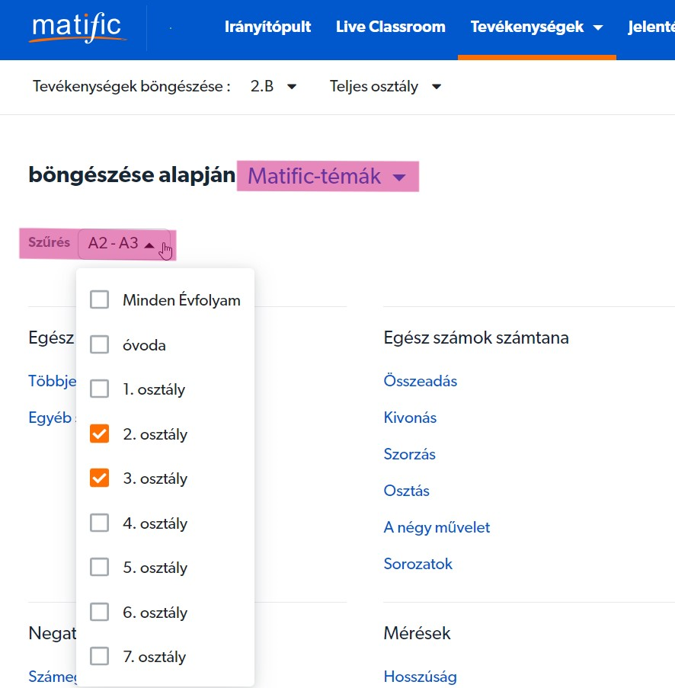Open the class selector showing 2.B

click(274, 86)
